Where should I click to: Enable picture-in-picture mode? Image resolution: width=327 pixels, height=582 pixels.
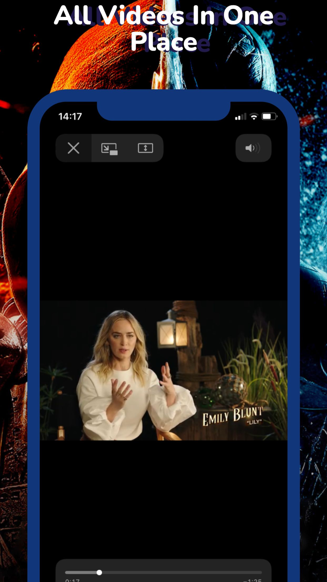click(x=109, y=149)
